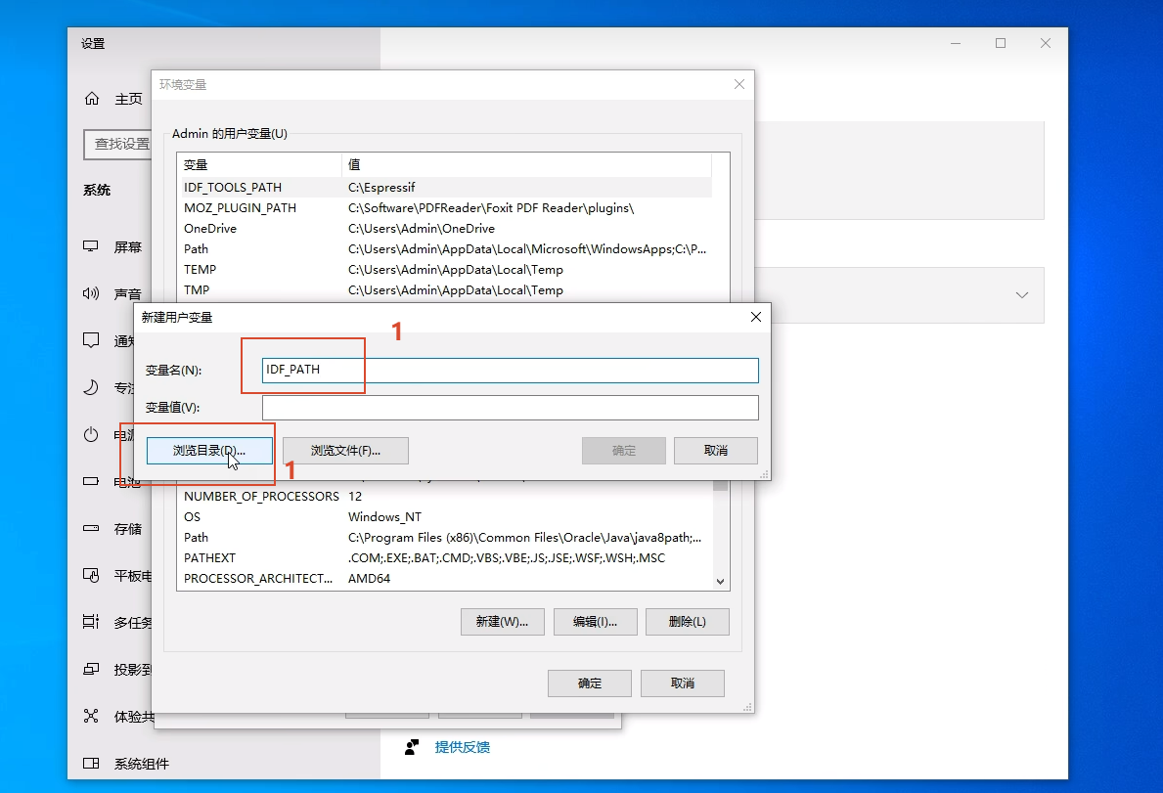Open the System components icon
Screen dimensions: 1163x793
coord(91,764)
